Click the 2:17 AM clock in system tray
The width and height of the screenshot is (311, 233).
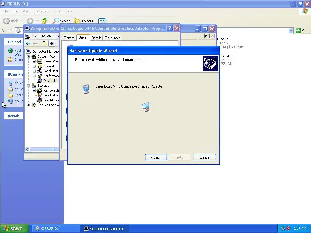click(300, 228)
